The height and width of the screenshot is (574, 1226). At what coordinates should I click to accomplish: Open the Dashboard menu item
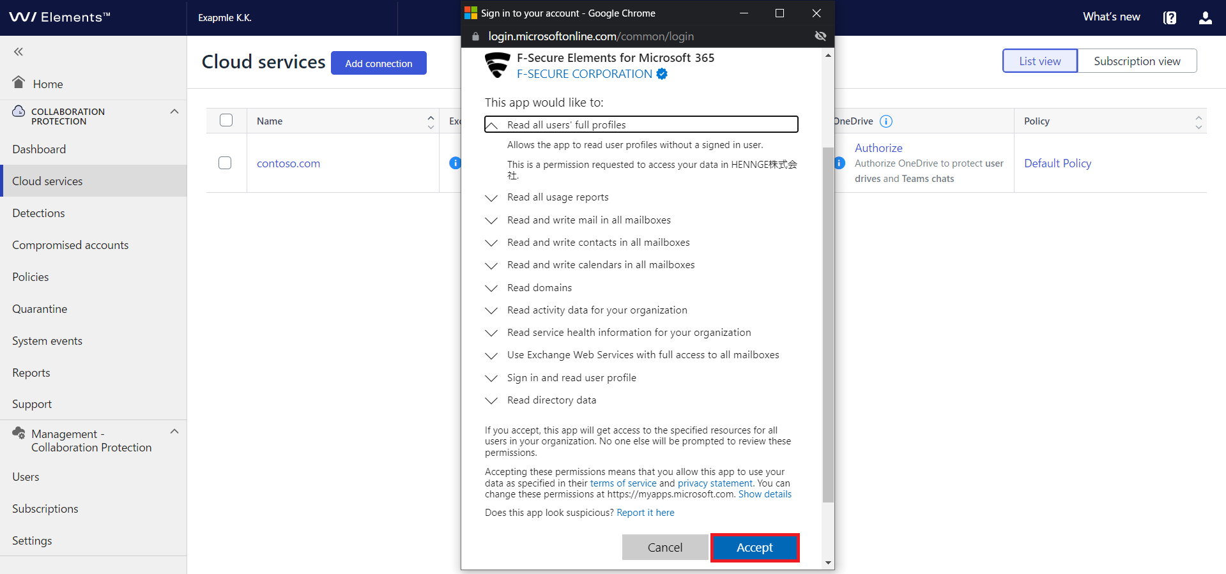pyautogui.click(x=39, y=149)
